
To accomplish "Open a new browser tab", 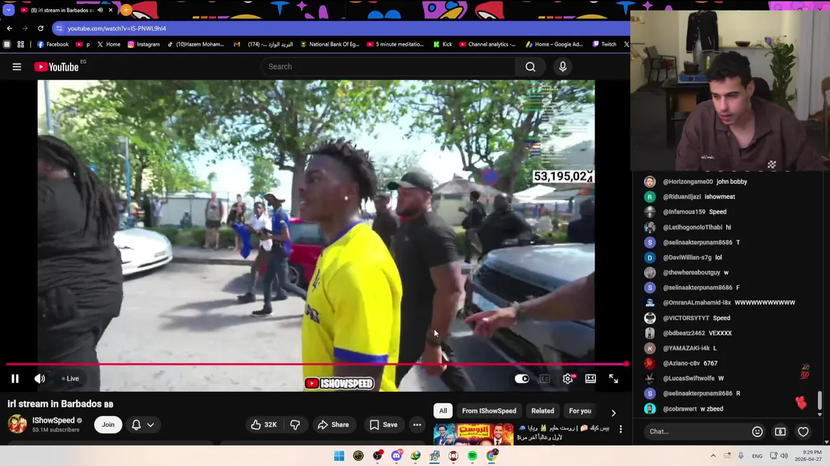I will coord(126,10).
